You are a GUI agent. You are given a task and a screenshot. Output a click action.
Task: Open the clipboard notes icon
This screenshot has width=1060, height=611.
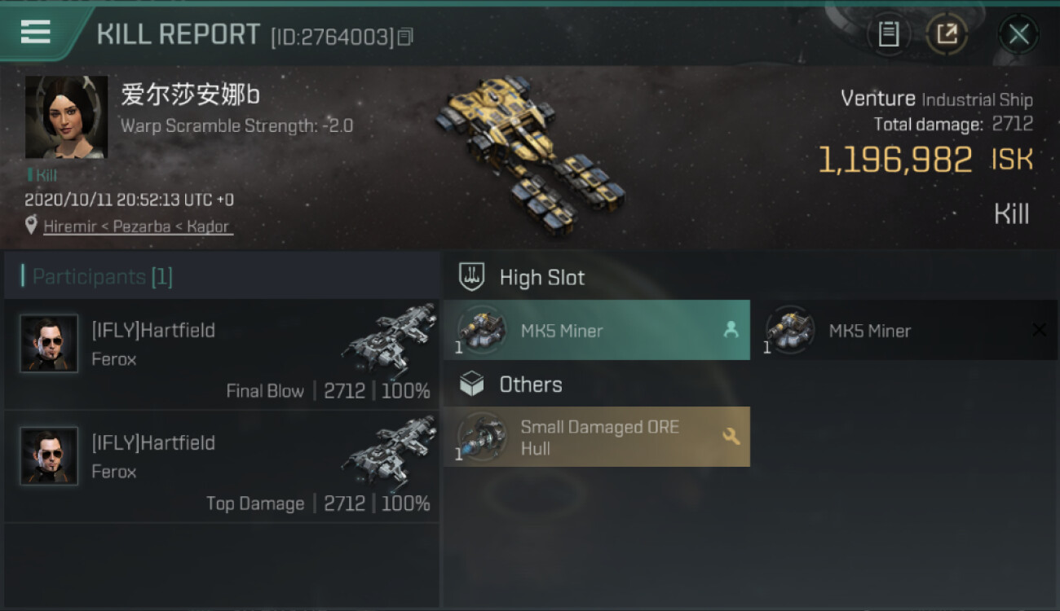(888, 34)
